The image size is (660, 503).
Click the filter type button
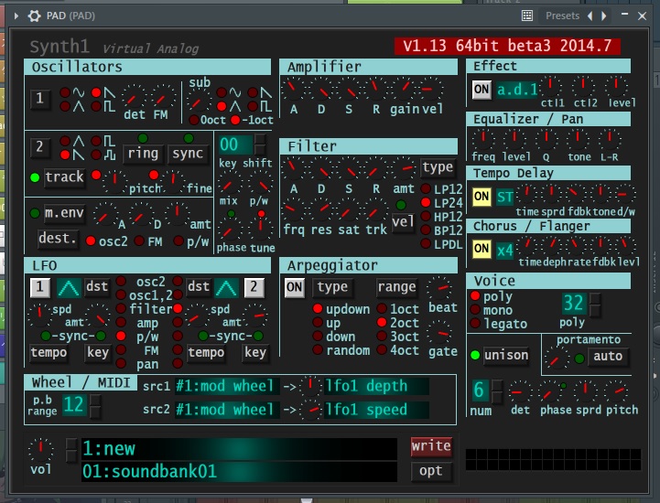click(438, 167)
